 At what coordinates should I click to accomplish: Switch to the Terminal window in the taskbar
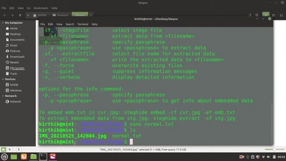(x=43, y=157)
